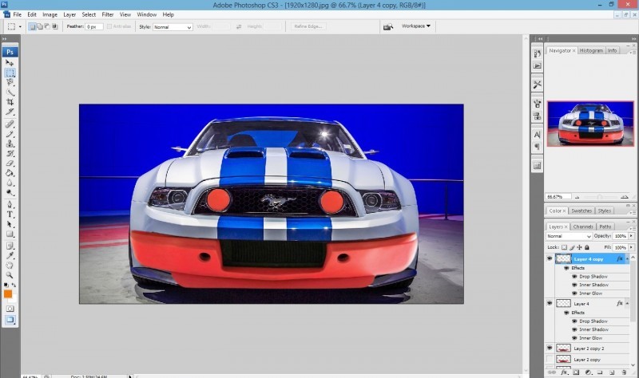639x378 pixels.
Task: Open layer blend mode Normal dropdown
Action: point(569,236)
